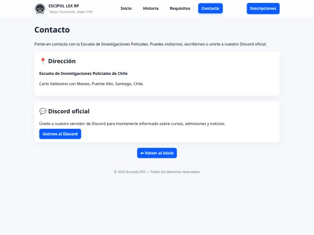
Task: Select the Contacto nav tab
Action: point(210,8)
